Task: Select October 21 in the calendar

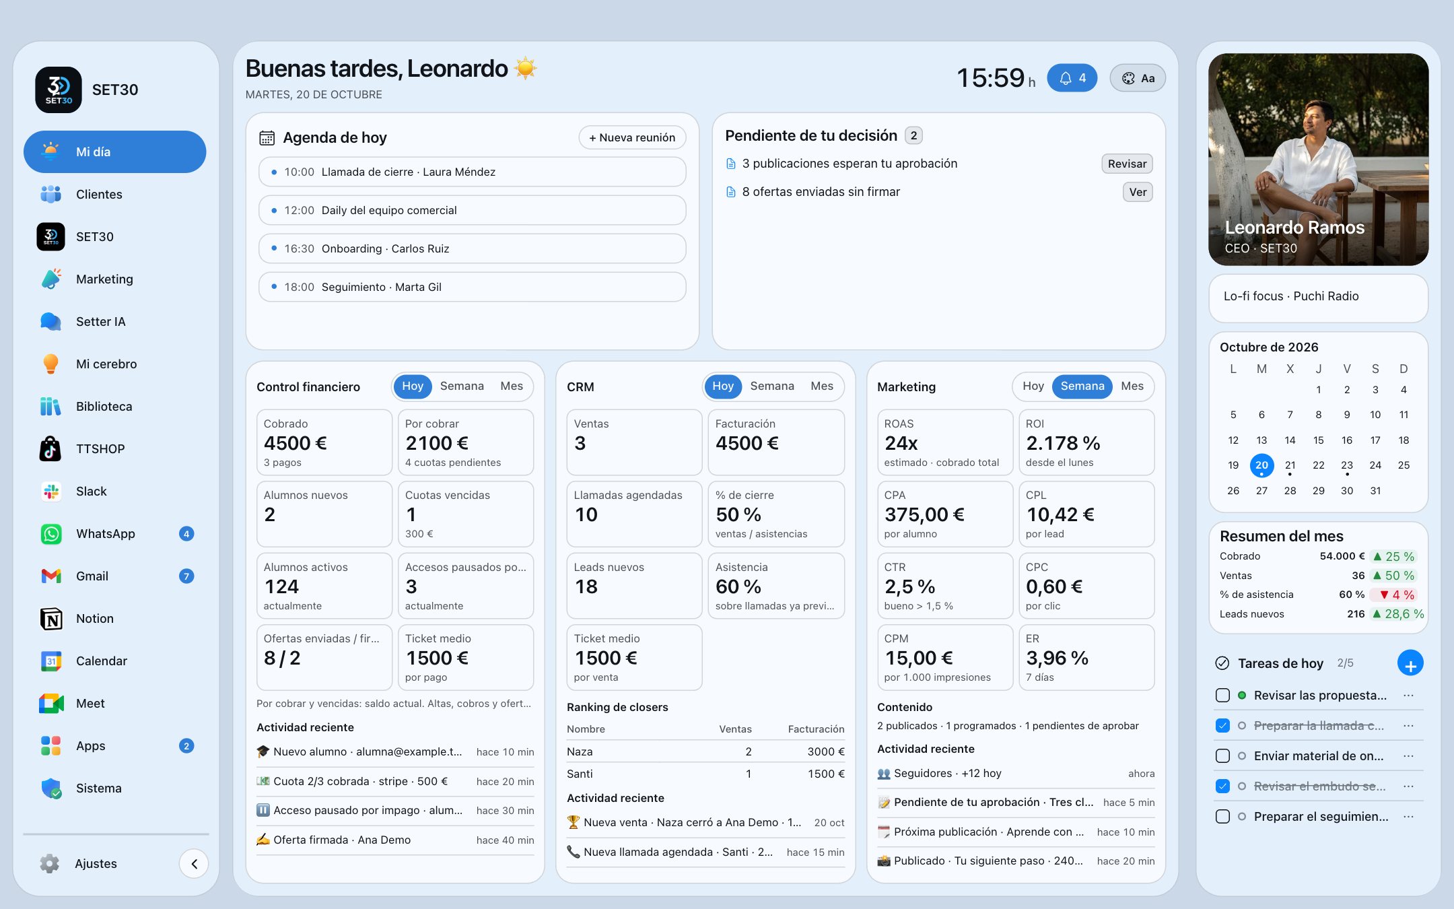Action: (1290, 465)
